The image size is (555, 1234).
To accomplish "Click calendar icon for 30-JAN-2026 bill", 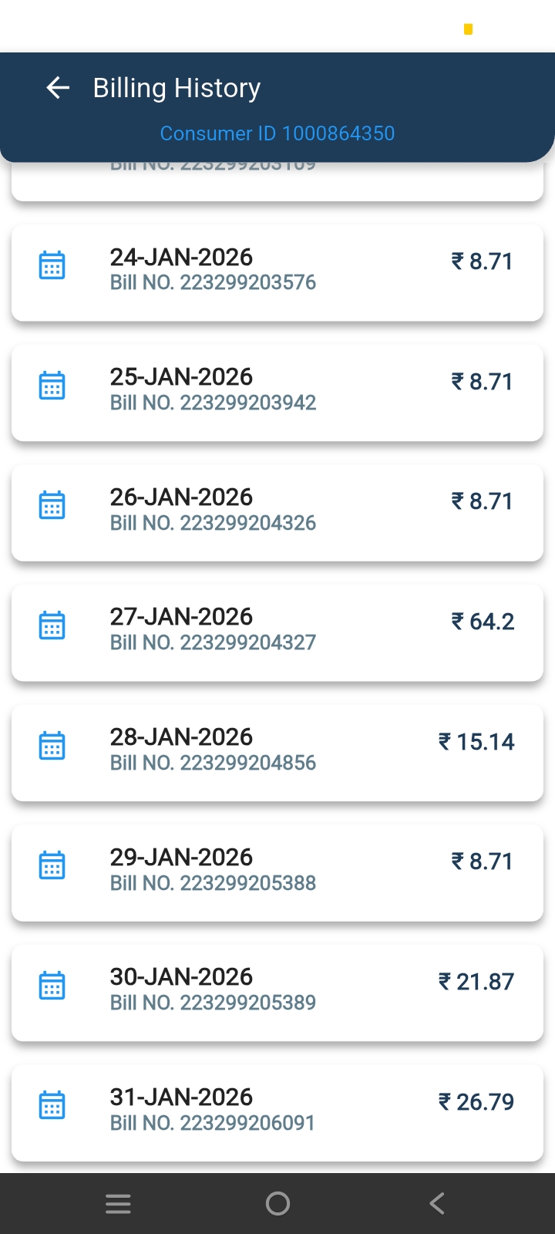I will click(52, 986).
